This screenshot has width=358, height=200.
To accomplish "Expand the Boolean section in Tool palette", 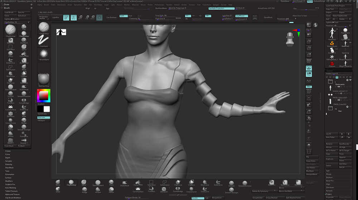I will (x=329, y=177).
